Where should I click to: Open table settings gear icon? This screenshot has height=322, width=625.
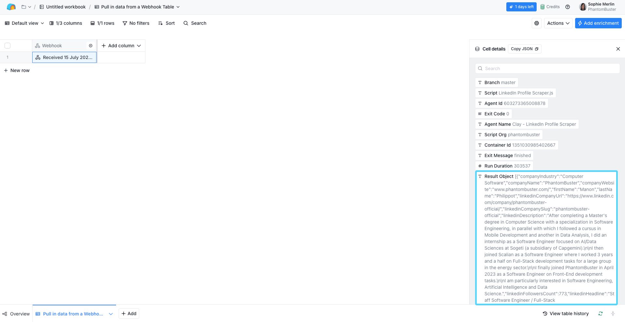pos(537,23)
